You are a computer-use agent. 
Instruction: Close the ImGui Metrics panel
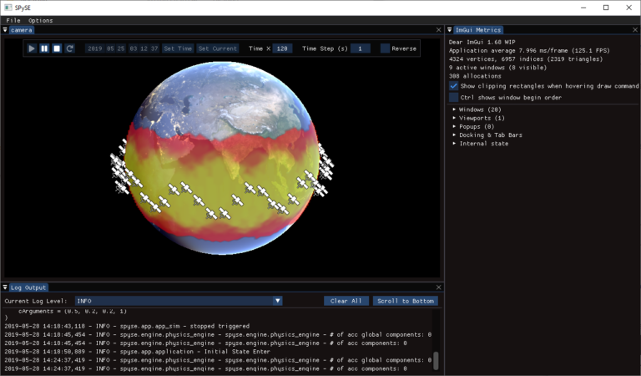[636, 30]
